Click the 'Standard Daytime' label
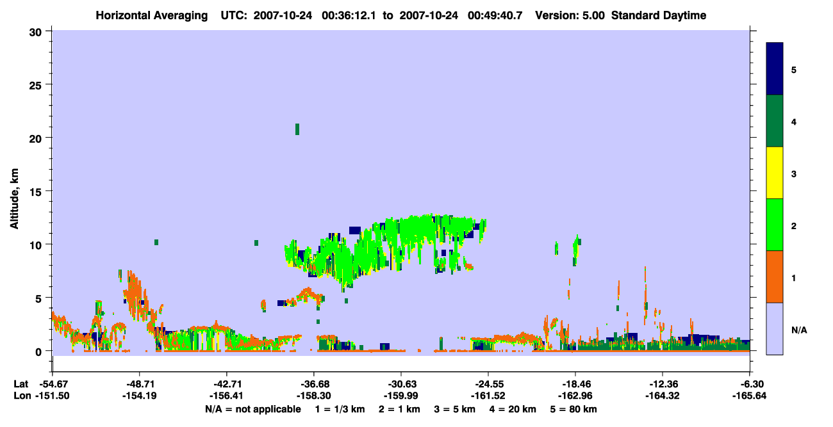 click(x=659, y=15)
